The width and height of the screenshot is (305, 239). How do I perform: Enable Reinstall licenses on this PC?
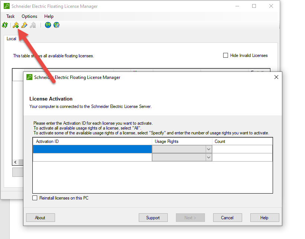35,198
